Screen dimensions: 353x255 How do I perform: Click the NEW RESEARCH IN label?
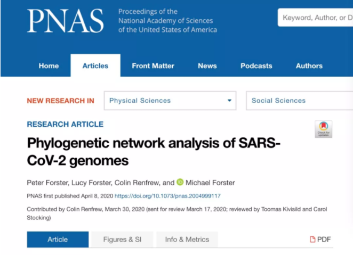click(60, 101)
